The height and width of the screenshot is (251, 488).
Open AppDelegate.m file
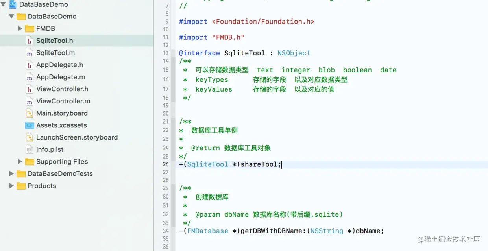(x=61, y=77)
